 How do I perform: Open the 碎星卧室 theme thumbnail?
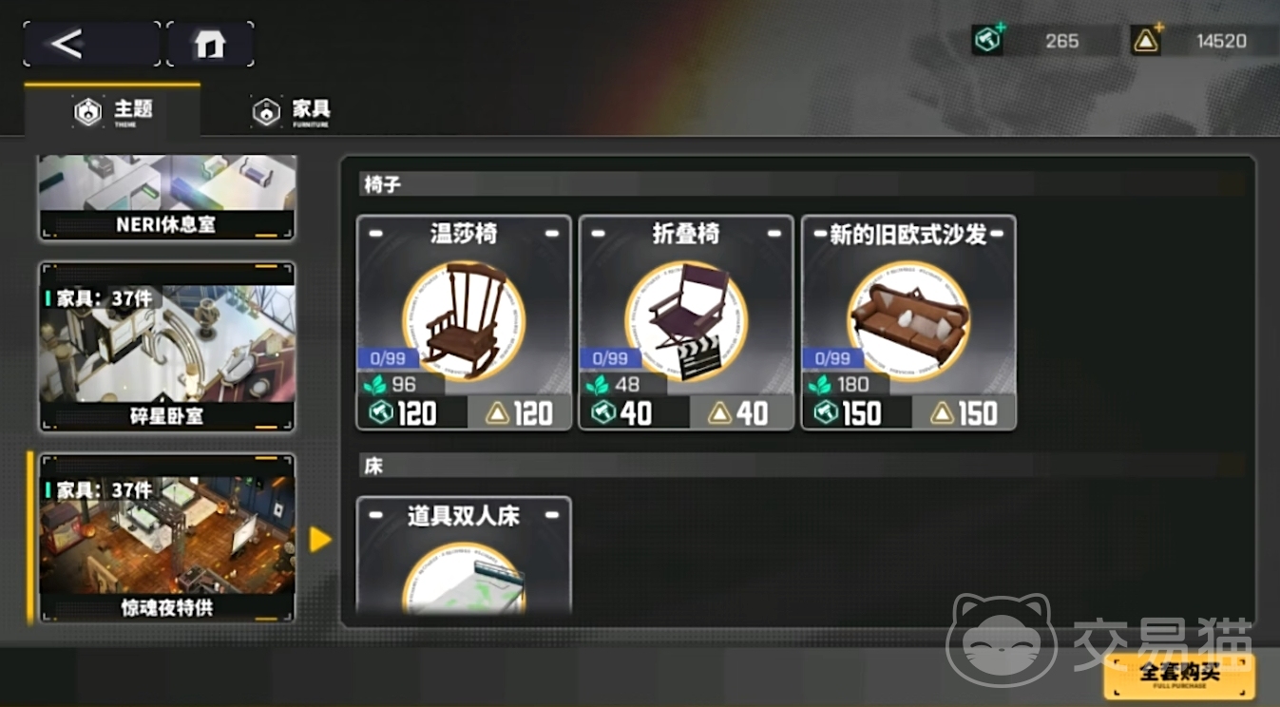coord(166,347)
